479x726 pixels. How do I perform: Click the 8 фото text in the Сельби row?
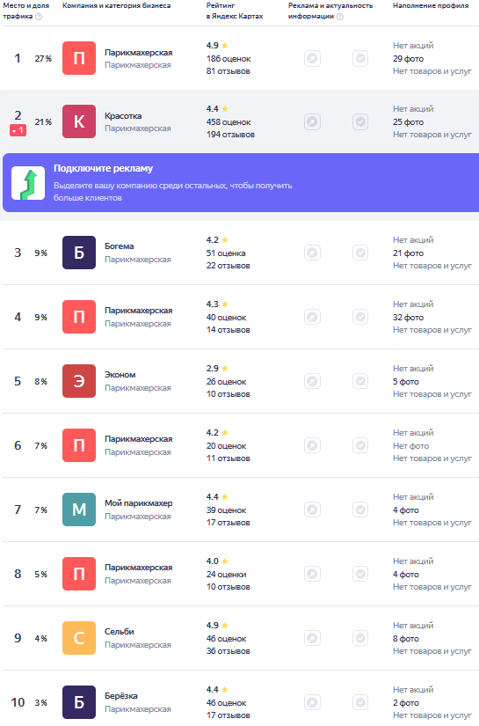tap(406, 639)
